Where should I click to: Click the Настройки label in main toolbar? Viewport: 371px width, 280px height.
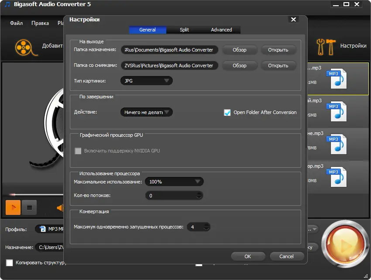[353, 46]
